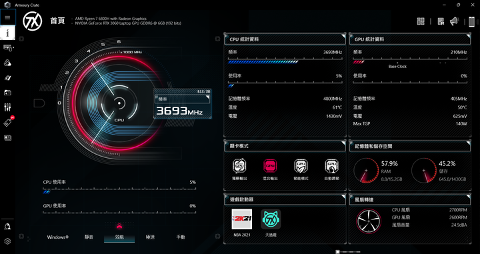Click NVIDIA GeForce RTX 3060 text
The width and height of the screenshot is (480, 254).
(128, 23)
